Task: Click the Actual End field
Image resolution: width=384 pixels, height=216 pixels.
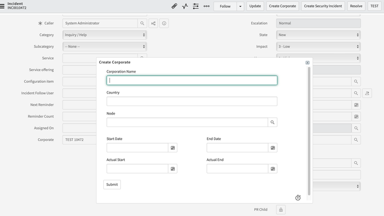Action: (x=237, y=169)
